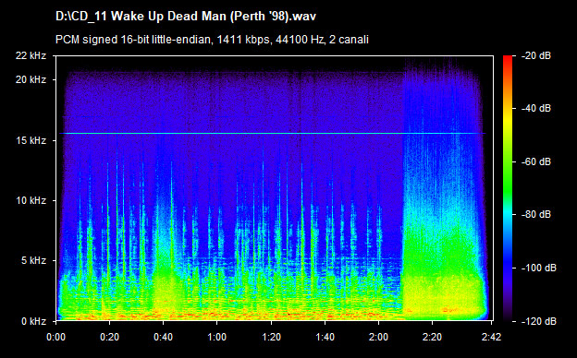Click the 1:40 time axis marker
577x358 pixels.
coord(325,337)
